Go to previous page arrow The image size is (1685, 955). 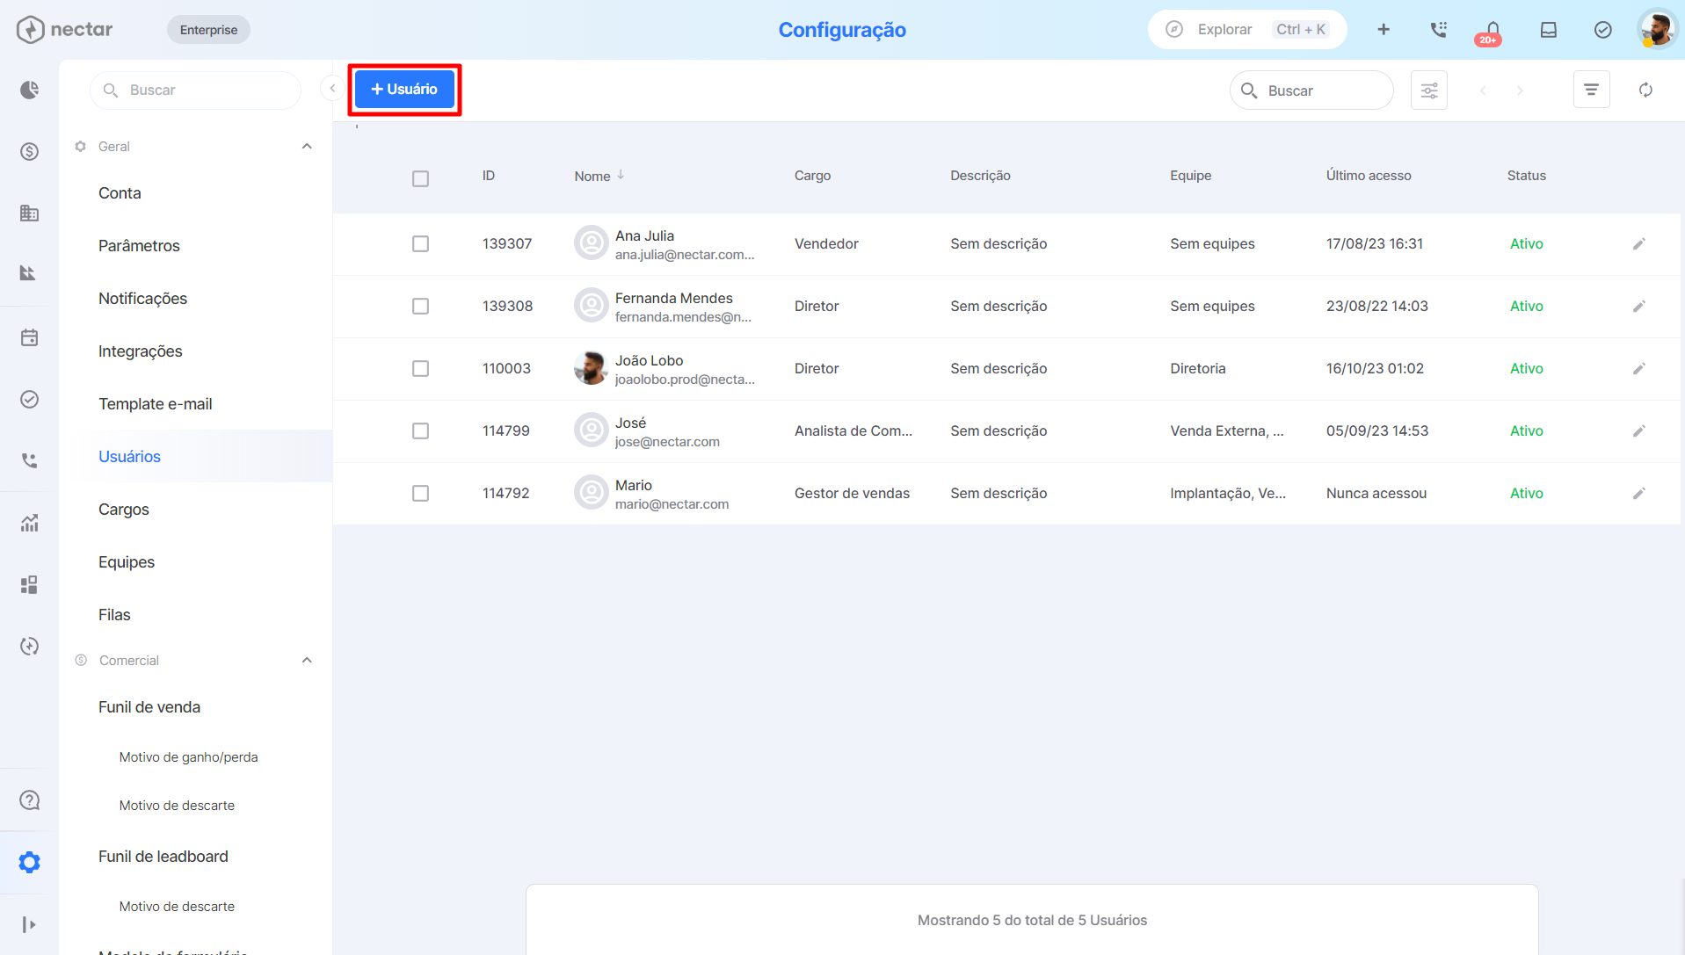(1483, 90)
